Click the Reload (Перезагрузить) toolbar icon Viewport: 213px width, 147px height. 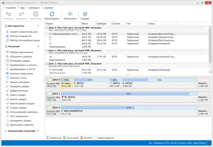(x=52, y=14)
